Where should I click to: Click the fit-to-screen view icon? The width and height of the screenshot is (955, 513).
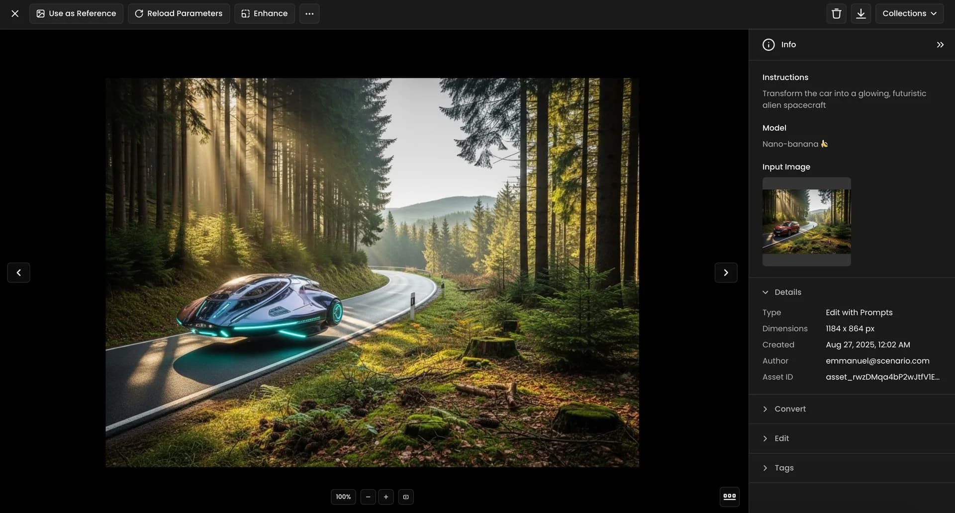[406, 497]
